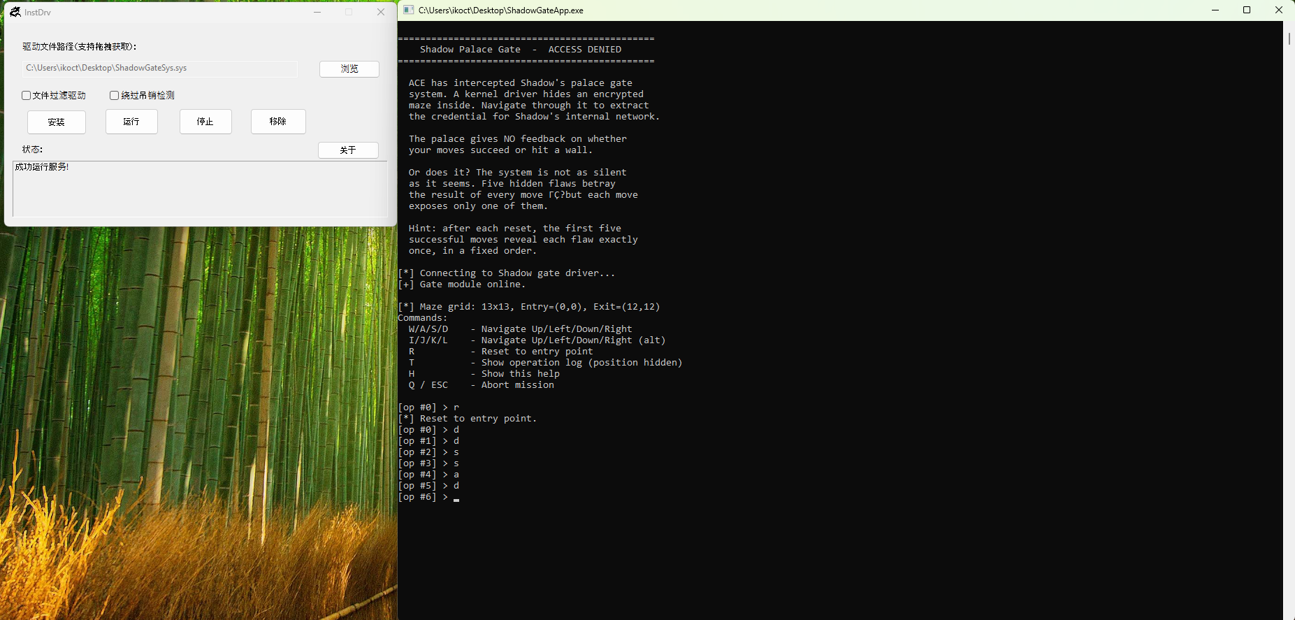The image size is (1295, 620).
Task: Click the 运行 run button
Action: coord(131,122)
